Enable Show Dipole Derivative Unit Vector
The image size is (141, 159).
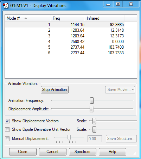7,129
